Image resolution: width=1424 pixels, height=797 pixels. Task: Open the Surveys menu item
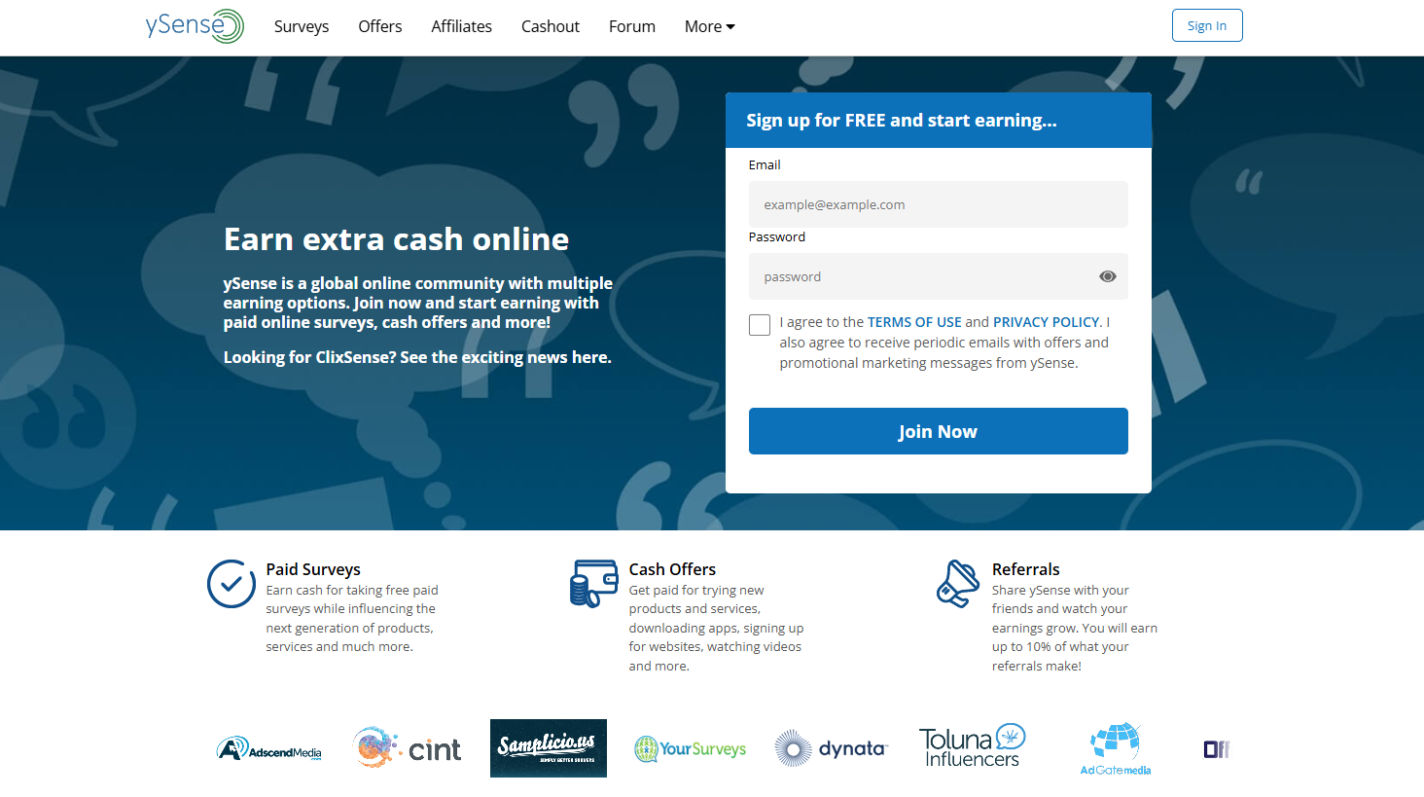click(x=302, y=26)
